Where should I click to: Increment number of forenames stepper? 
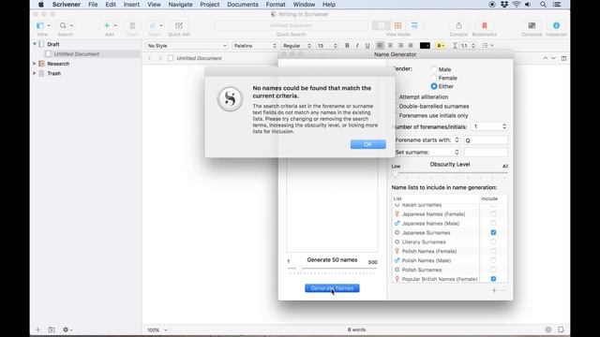(504, 125)
